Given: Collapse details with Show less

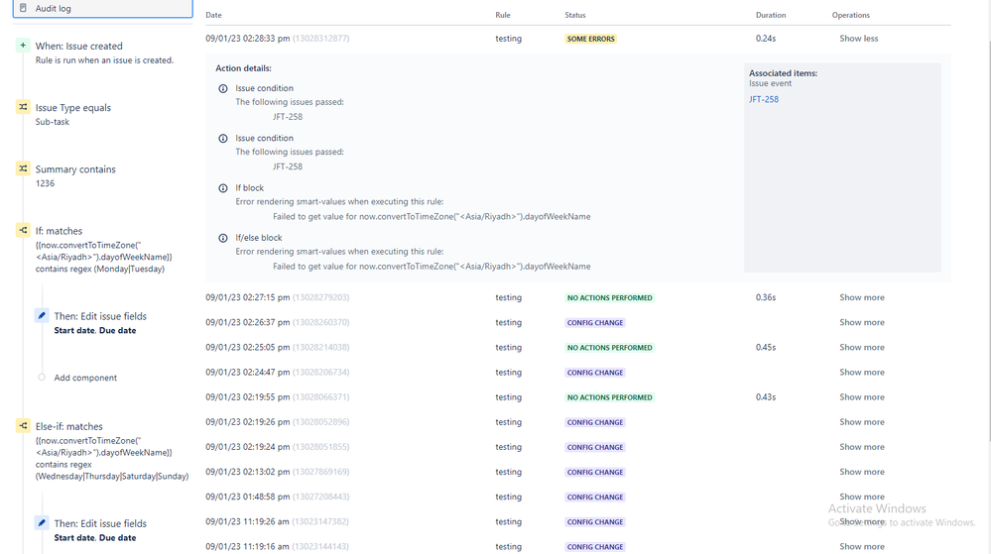Looking at the screenshot, I should pos(858,39).
